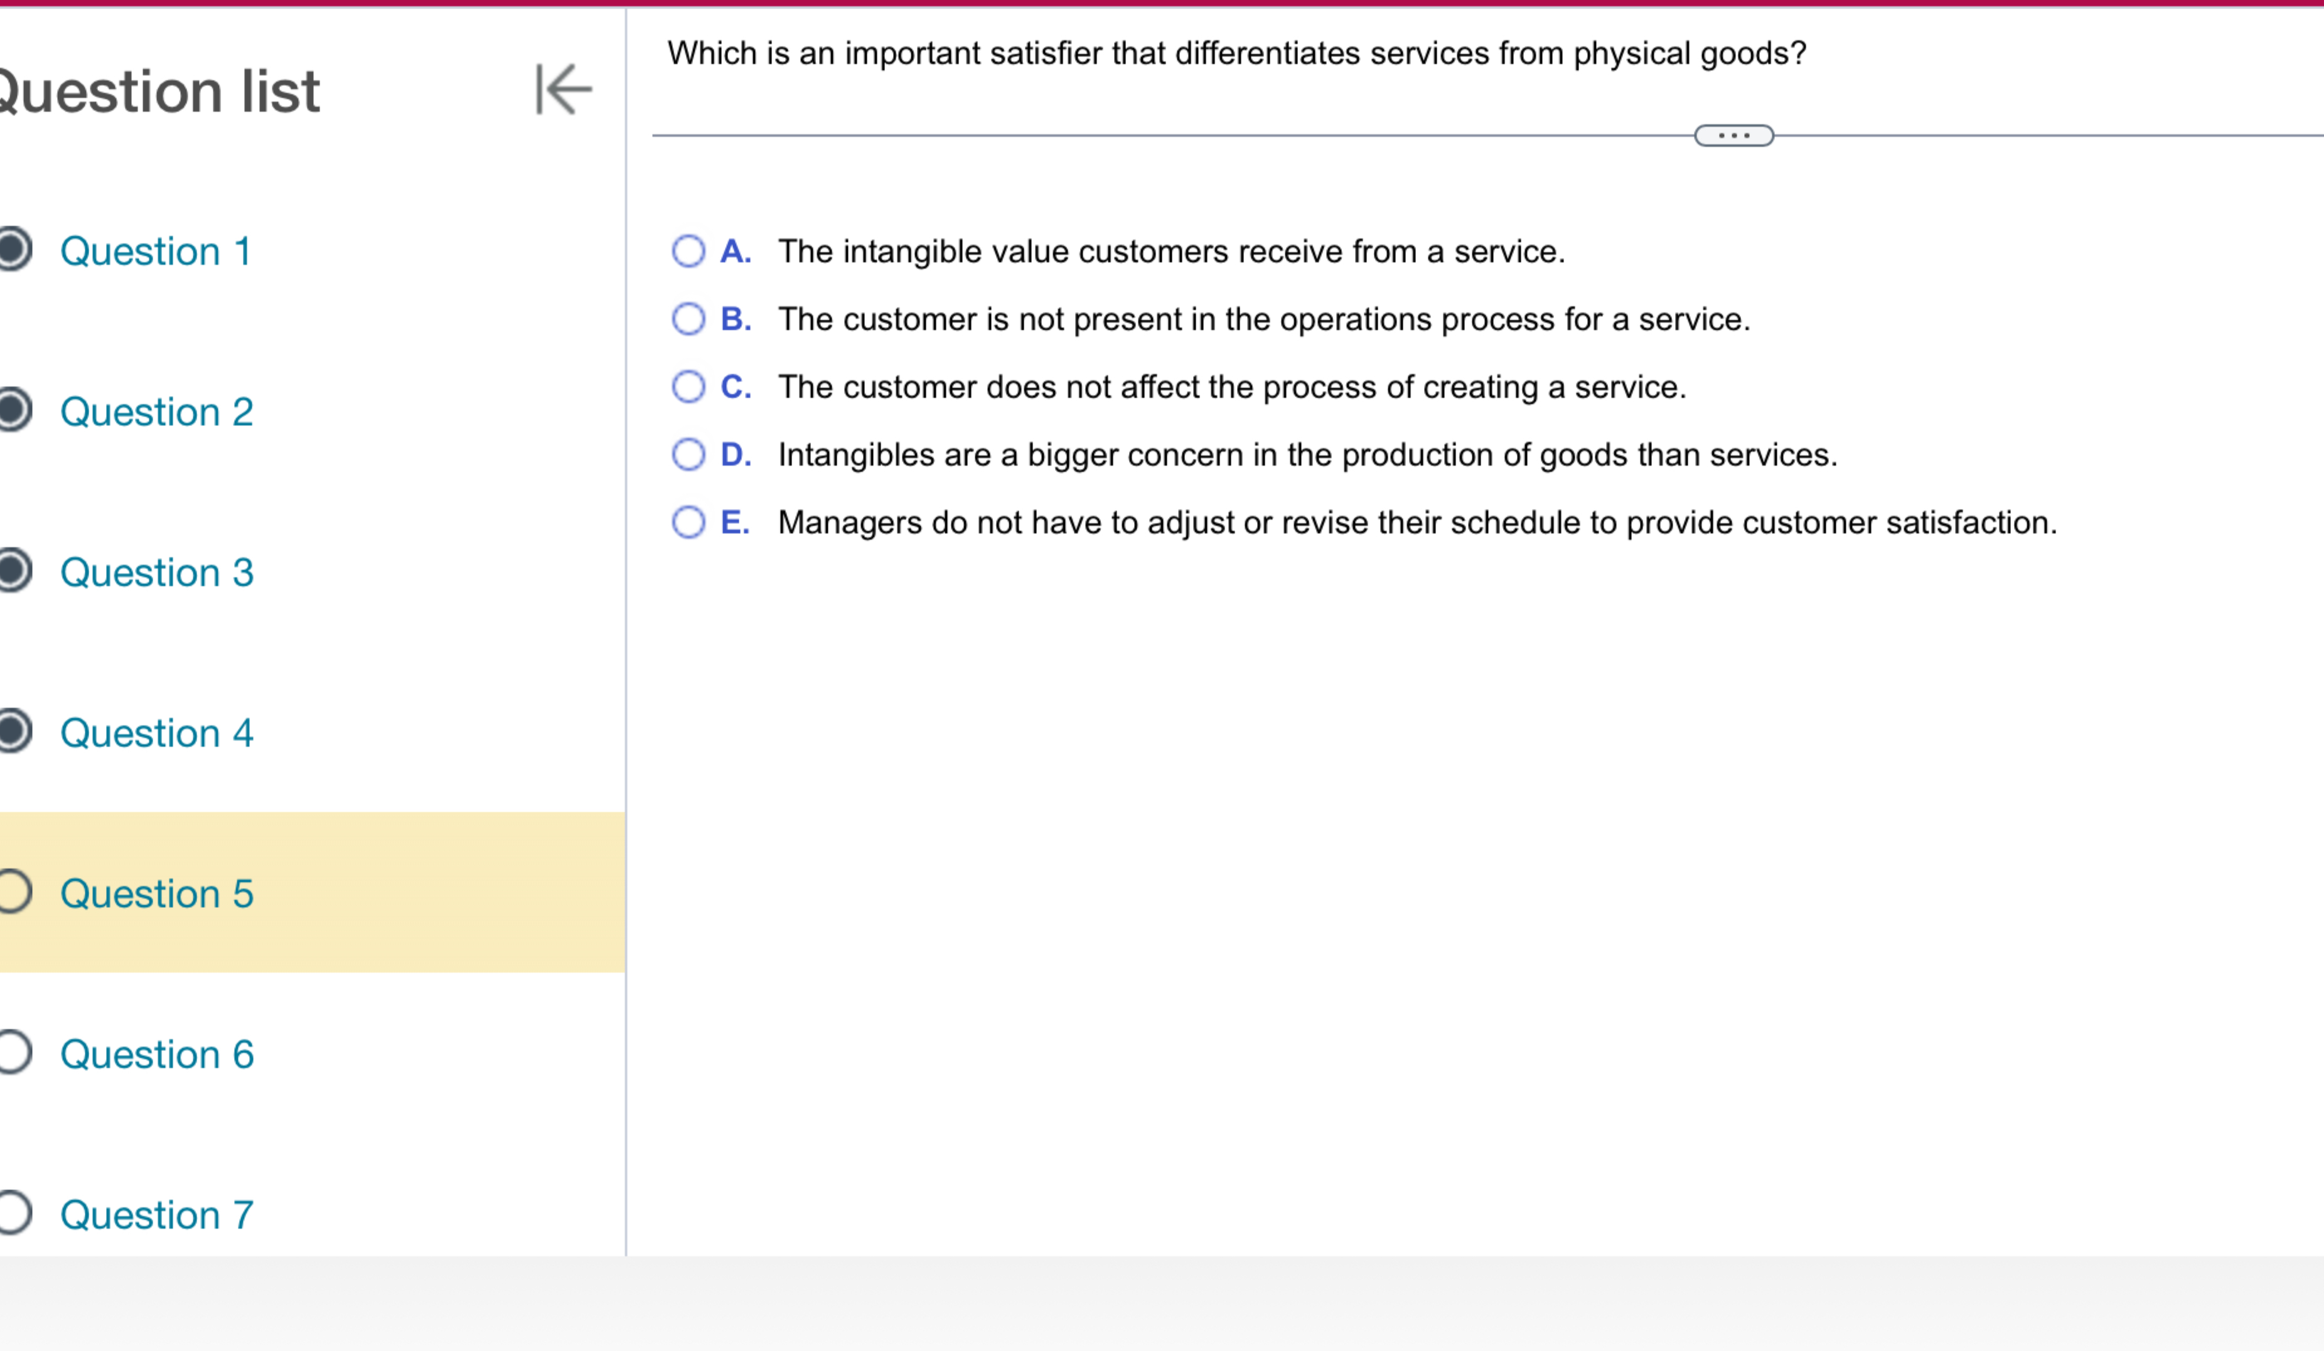Select answer choice C about customer not affecting process

pyautogui.click(x=688, y=387)
